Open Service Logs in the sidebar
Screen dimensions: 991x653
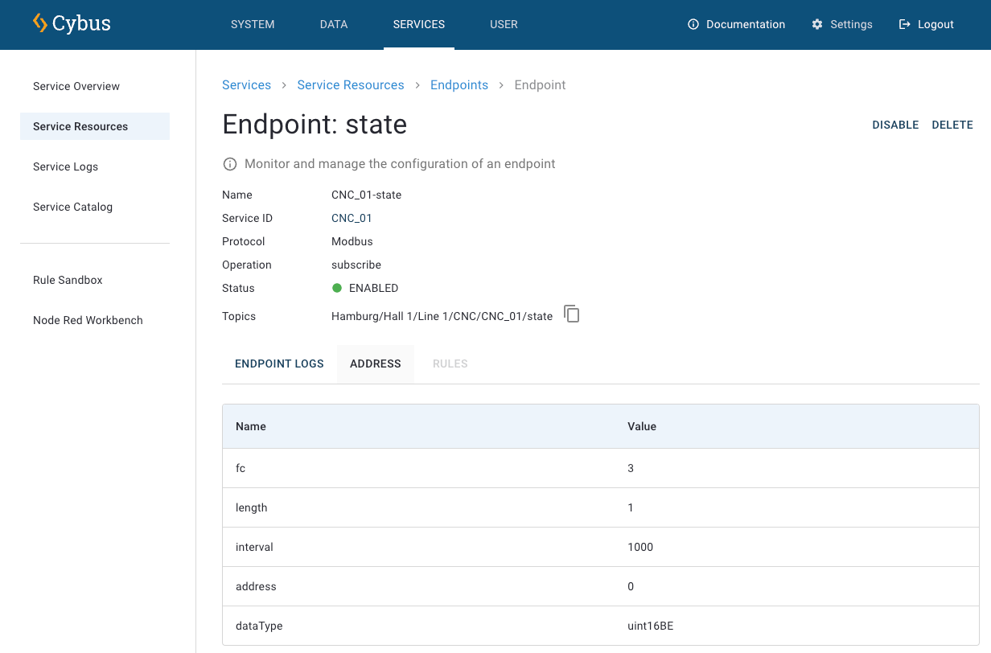coord(65,166)
